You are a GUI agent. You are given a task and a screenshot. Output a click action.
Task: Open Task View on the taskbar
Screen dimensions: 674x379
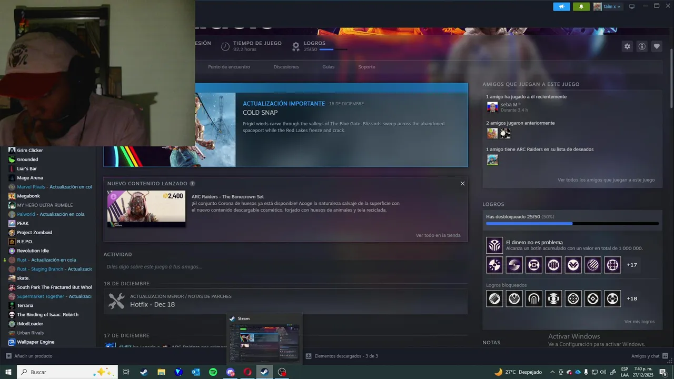[x=126, y=372]
